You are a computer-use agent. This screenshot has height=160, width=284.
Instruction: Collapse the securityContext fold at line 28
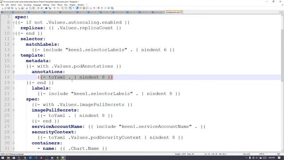point(14,132)
